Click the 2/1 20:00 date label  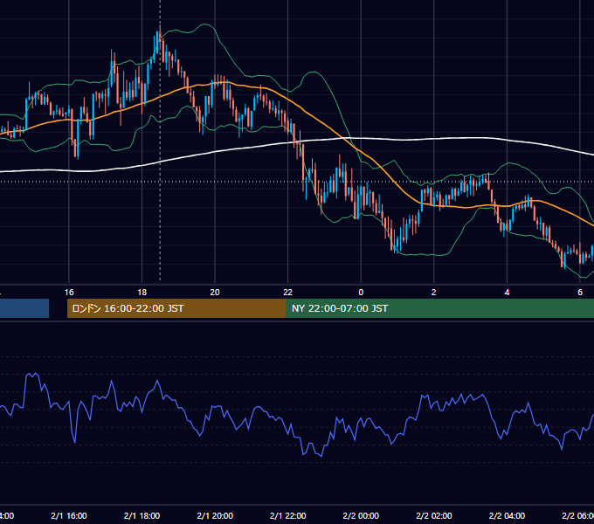(215, 515)
